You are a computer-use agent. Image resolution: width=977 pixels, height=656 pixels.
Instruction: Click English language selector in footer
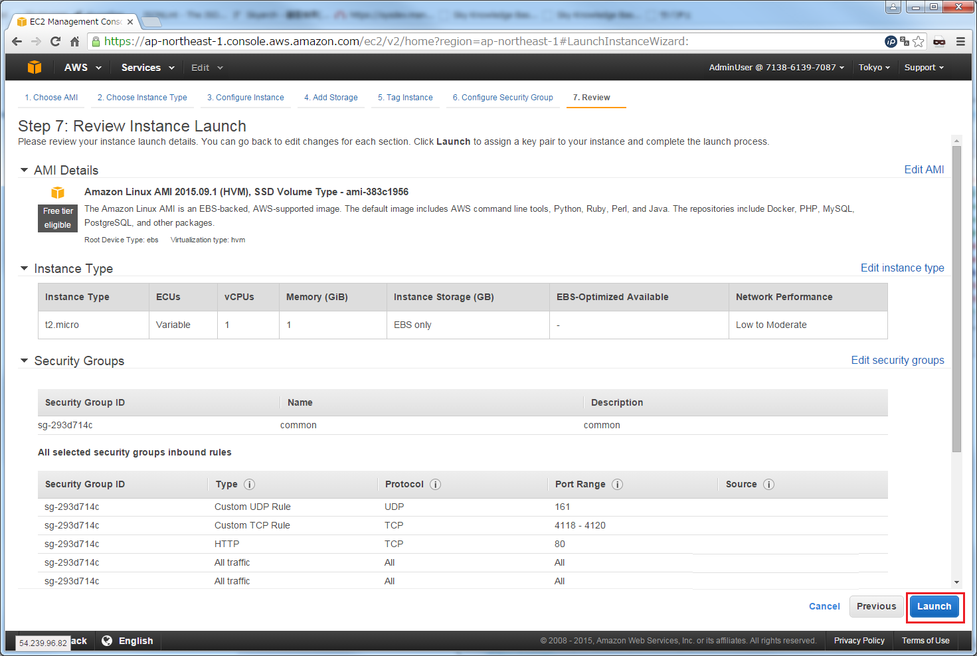[x=135, y=641]
